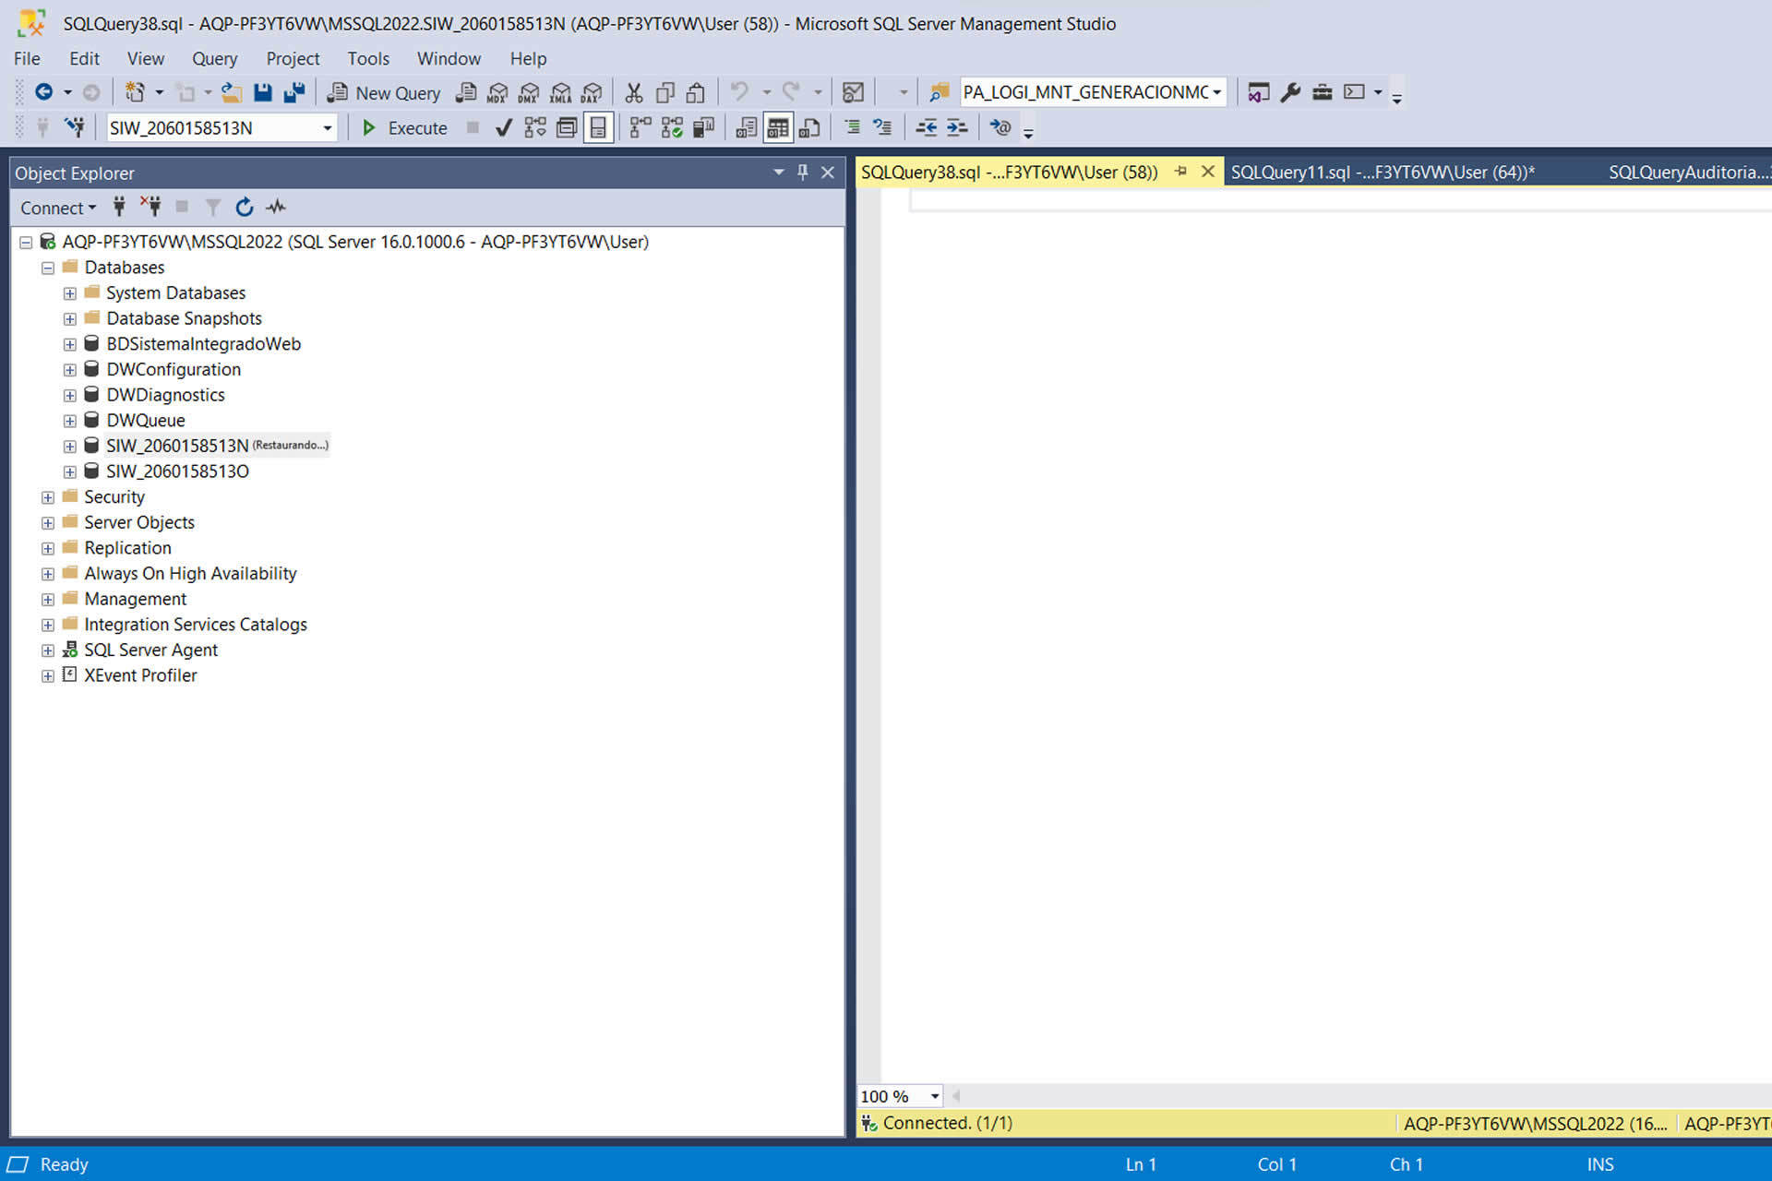The height and width of the screenshot is (1181, 1772).
Task: Open the 100 % zoom combo box
Action: [934, 1096]
